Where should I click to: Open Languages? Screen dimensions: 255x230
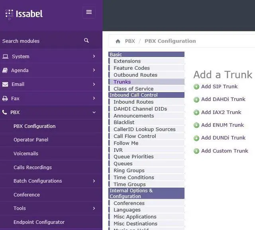click(x=146, y=210)
